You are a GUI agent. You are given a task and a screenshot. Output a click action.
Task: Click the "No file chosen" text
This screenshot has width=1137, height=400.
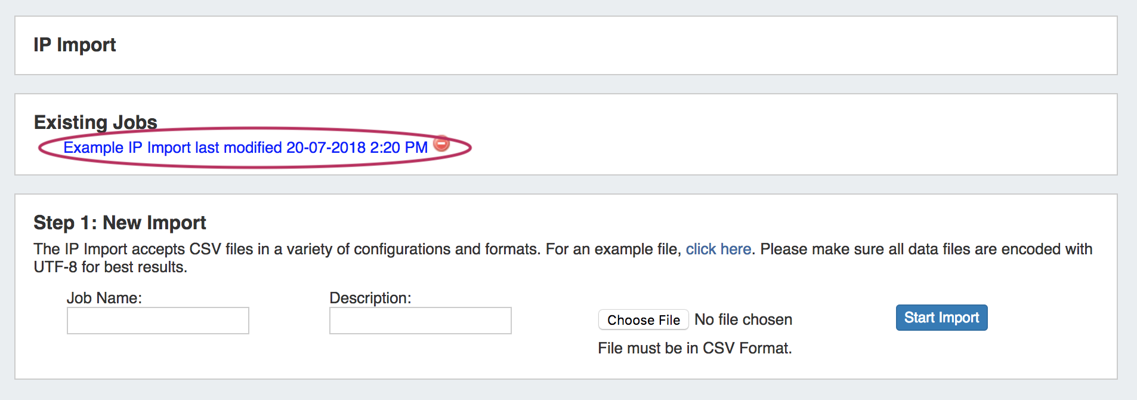point(743,320)
